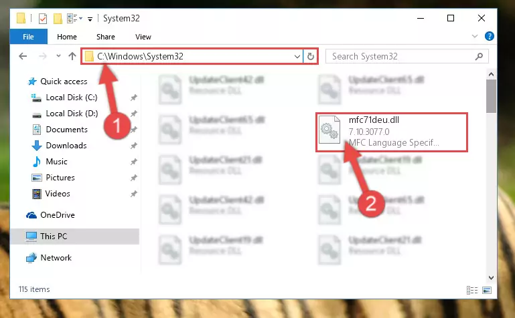
Task: Toggle pin for Local Disk (C:)
Action: pyautogui.click(x=133, y=98)
